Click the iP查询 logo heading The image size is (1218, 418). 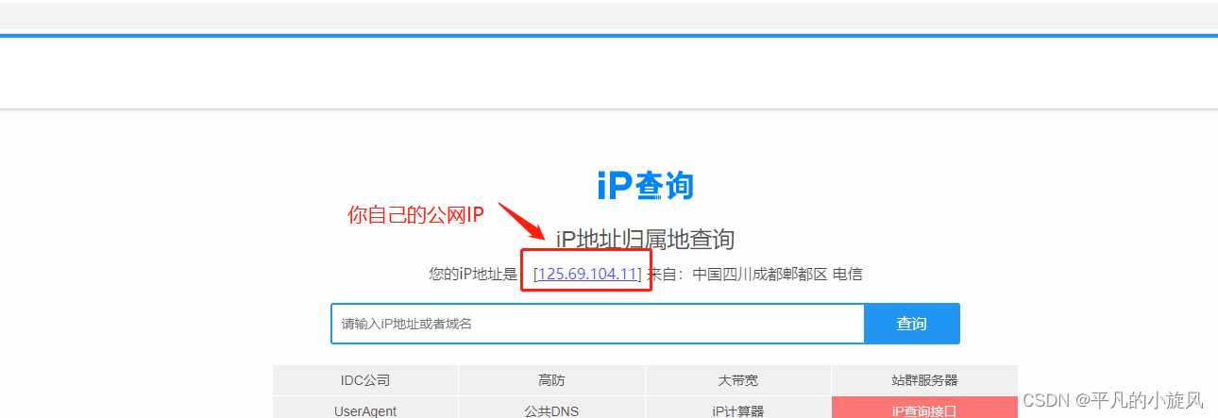coord(646,186)
